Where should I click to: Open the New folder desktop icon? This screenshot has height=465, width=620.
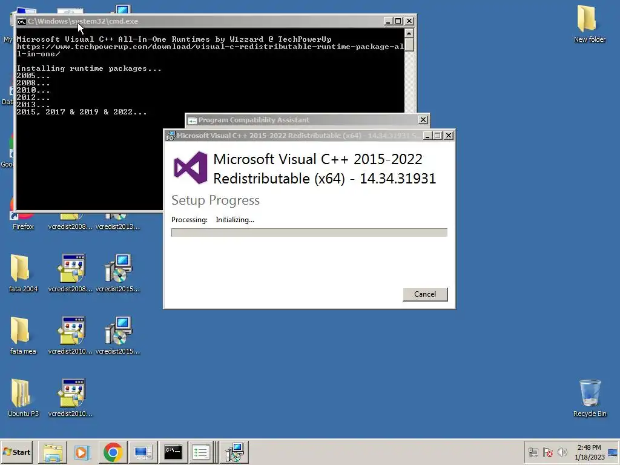589,24
